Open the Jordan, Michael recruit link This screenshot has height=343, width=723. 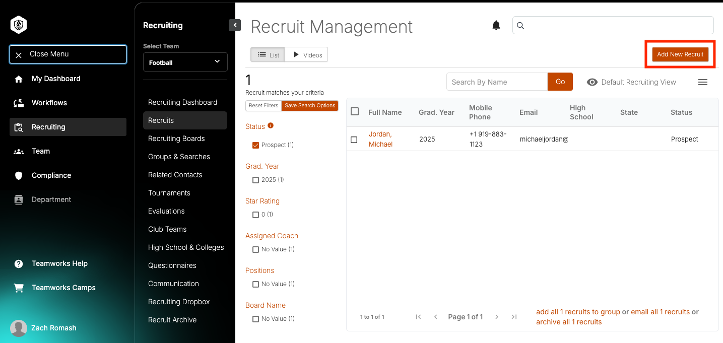coord(380,139)
